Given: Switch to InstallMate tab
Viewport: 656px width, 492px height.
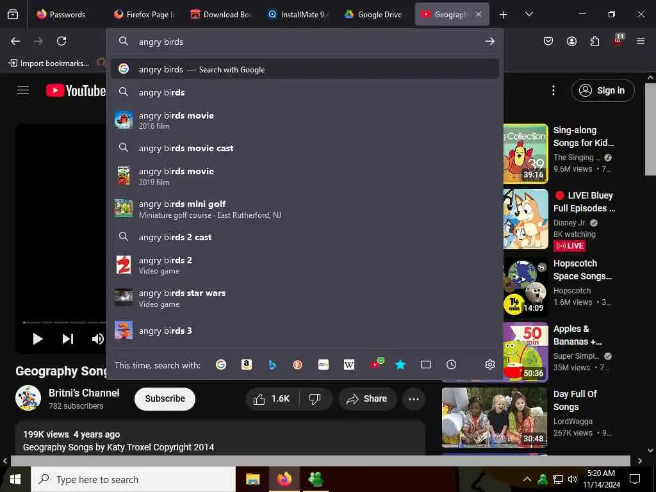Looking at the screenshot, I should pyautogui.click(x=299, y=15).
